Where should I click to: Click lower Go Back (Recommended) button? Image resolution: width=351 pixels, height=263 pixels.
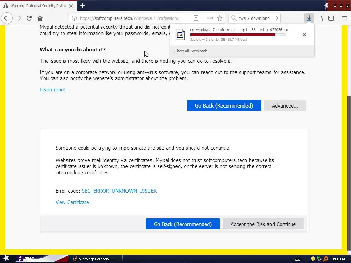click(x=183, y=224)
